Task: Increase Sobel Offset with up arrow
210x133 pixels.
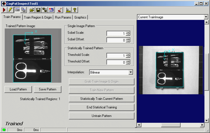Action: [x=128, y=39]
